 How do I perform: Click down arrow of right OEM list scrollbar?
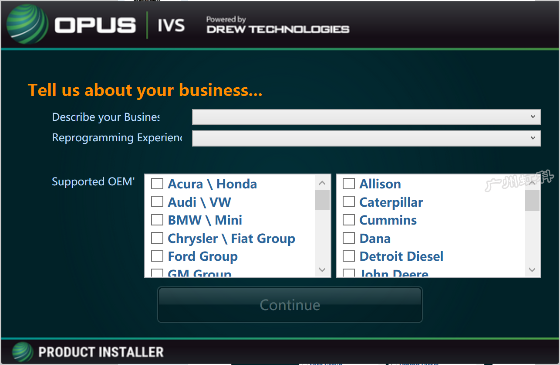pos(532,269)
